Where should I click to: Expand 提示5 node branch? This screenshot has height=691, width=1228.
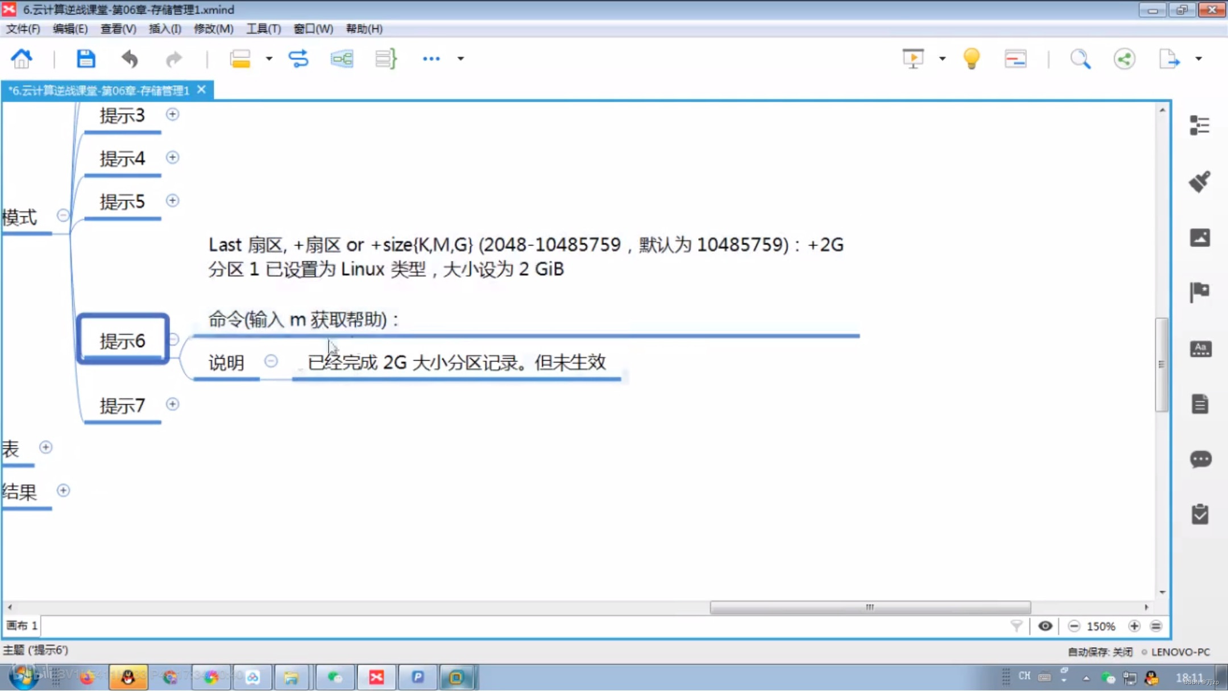tap(172, 201)
